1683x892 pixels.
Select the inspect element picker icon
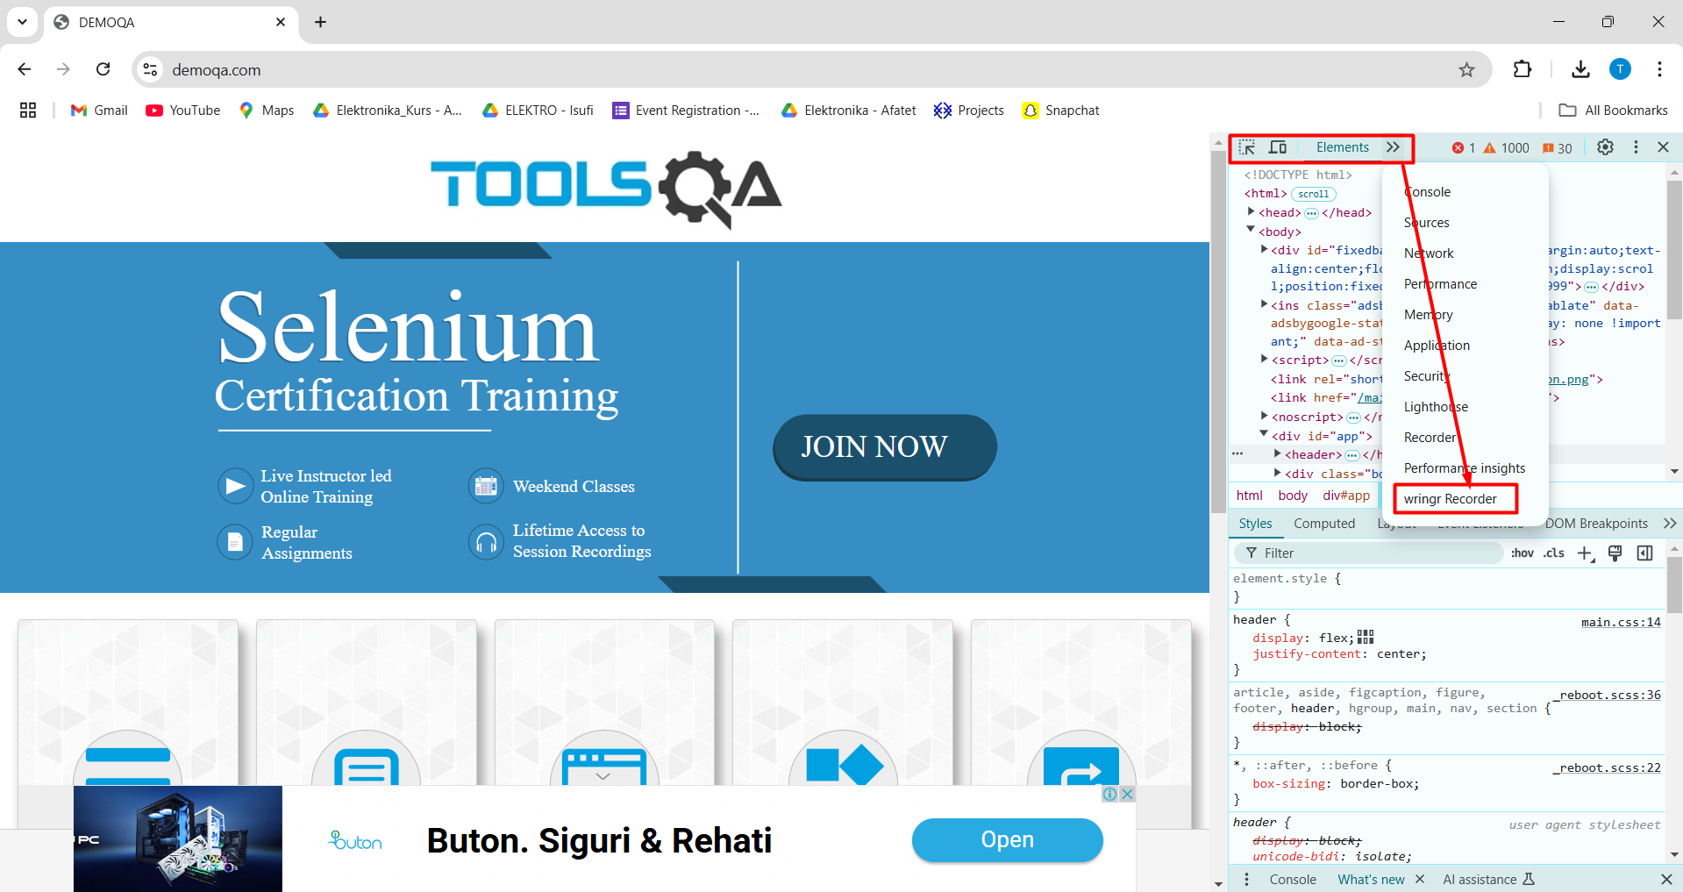pos(1247,147)
